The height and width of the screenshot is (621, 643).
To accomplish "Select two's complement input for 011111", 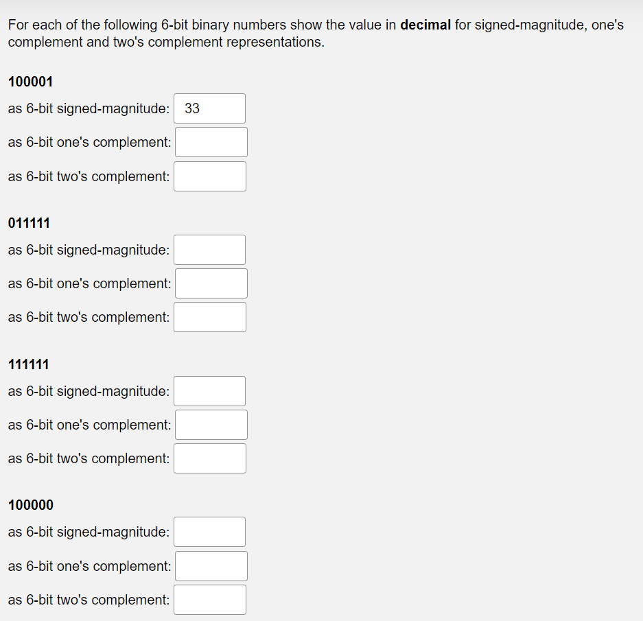I will 210,317.
